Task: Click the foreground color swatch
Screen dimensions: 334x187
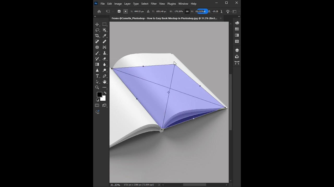Action: (x=99, y=95)
